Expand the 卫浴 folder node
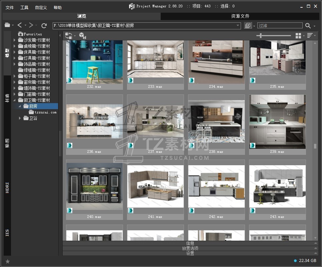The height and width of the screenshot is (267, 322). 20,118
